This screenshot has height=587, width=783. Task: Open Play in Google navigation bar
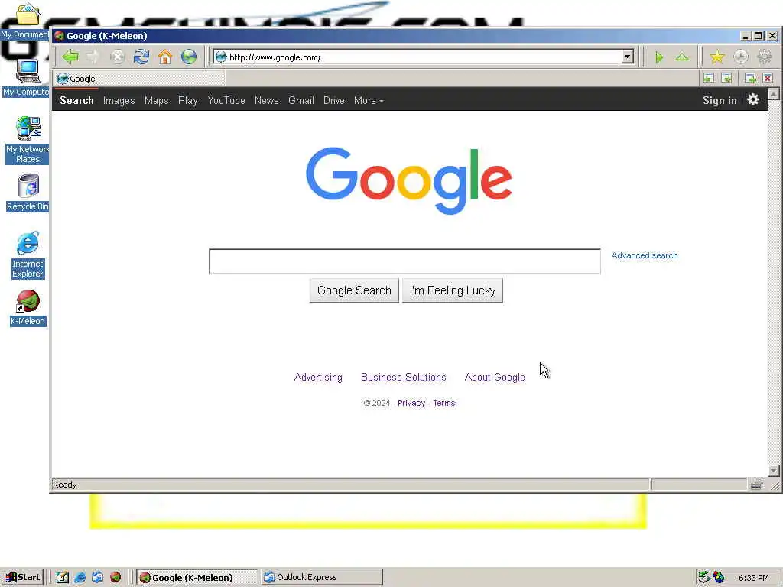tap(188, 100)
